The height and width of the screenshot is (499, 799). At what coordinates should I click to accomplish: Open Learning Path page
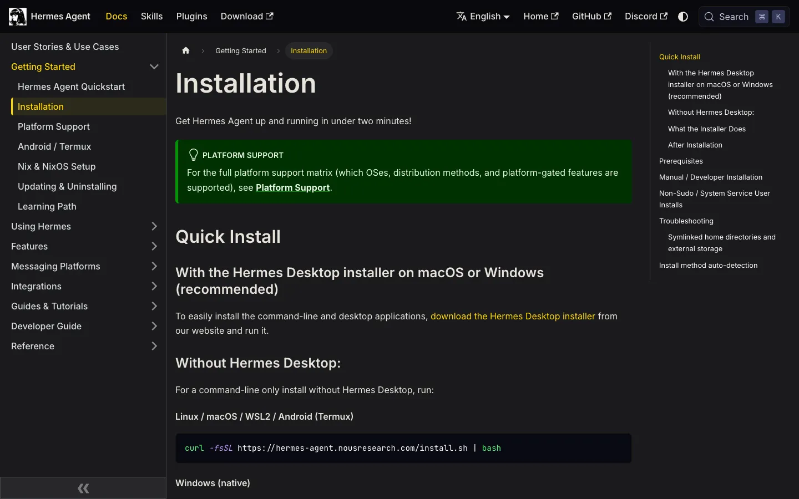[x=47, y=206]
